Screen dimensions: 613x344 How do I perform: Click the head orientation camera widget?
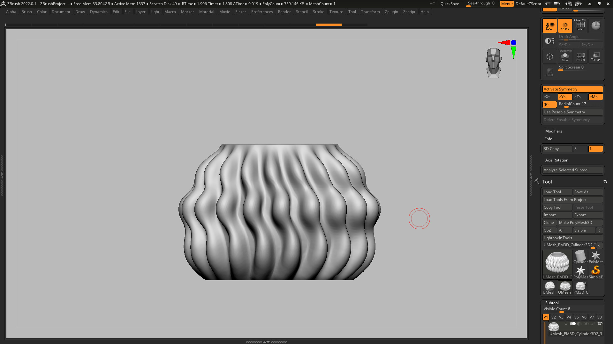pyautogui.click(x=494, y=63)
